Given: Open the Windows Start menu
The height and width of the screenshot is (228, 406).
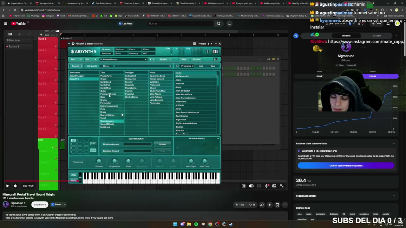Looking at the screenshot, I should [175, 225].
